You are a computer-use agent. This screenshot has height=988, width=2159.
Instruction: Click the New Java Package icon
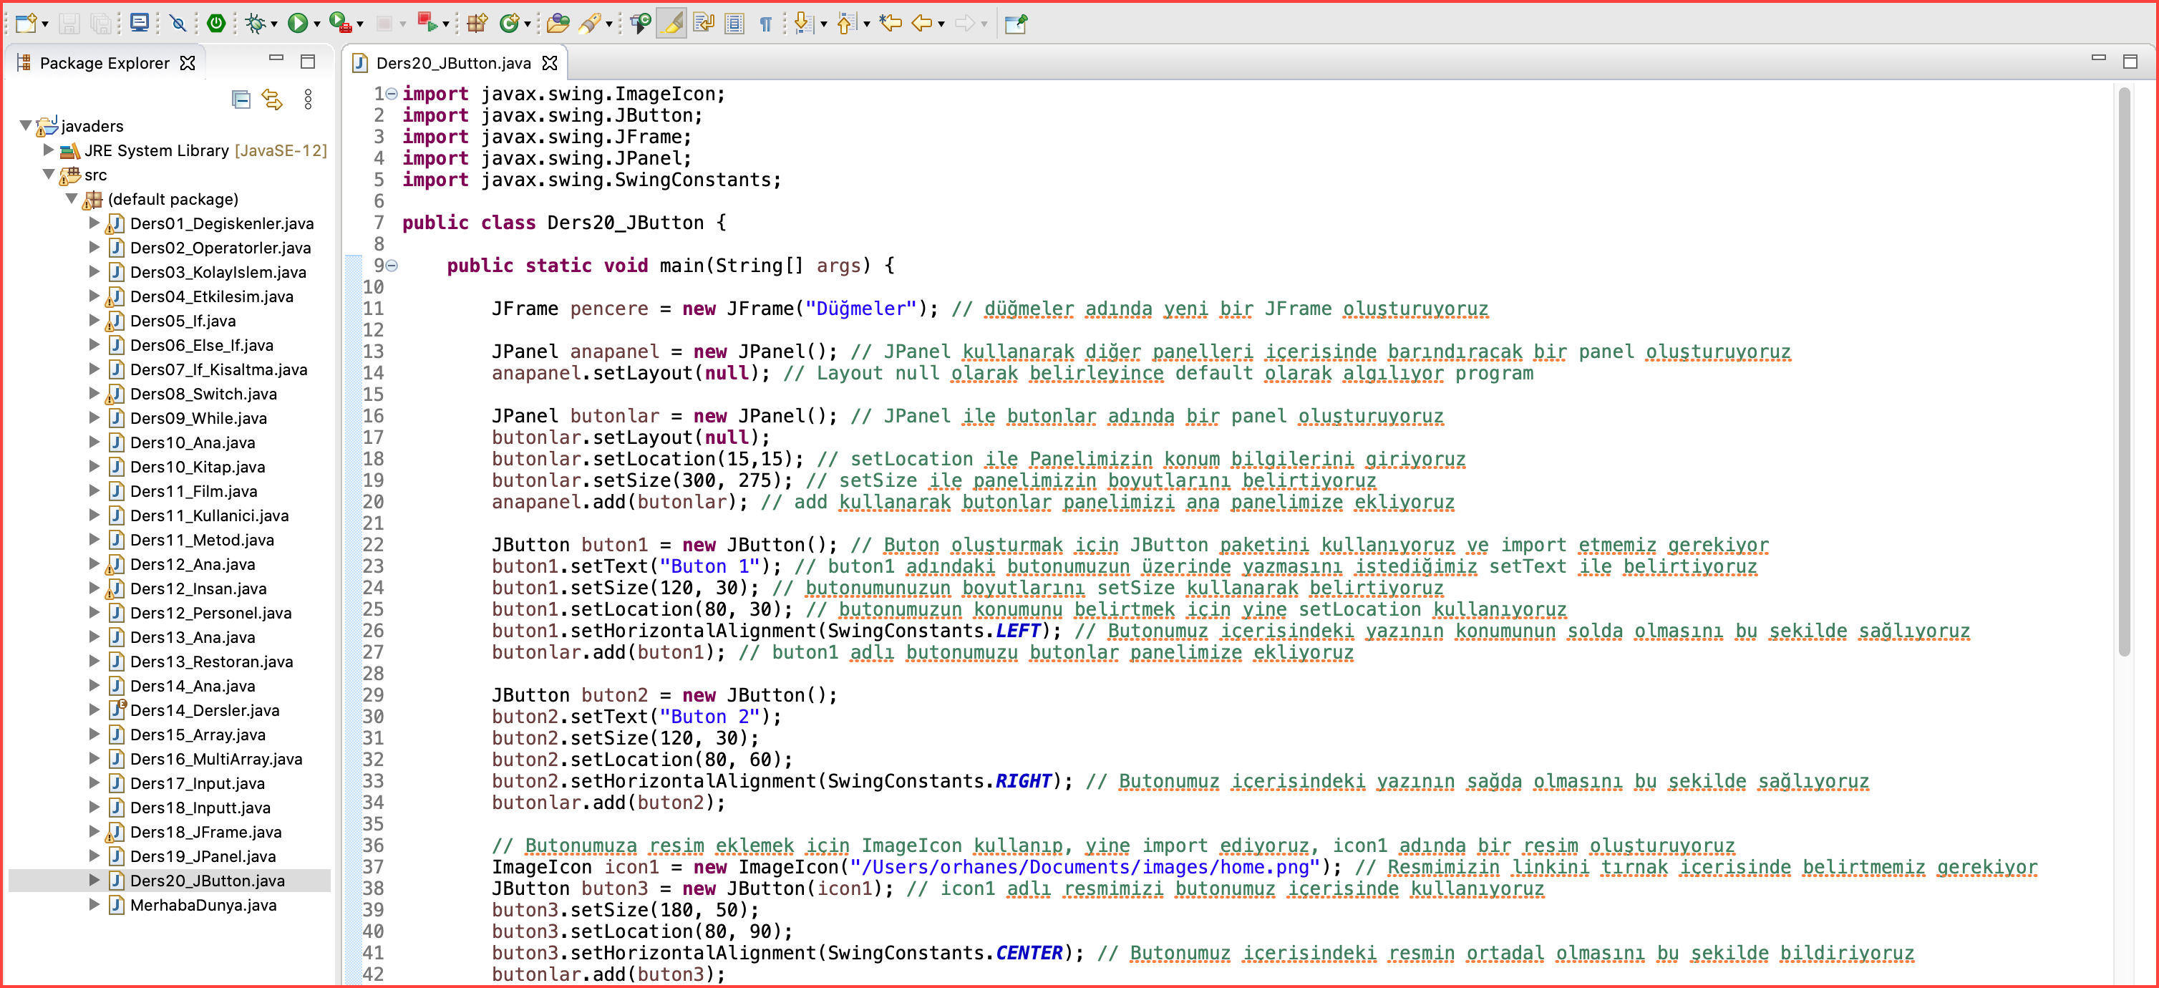(x=477, y=24)
